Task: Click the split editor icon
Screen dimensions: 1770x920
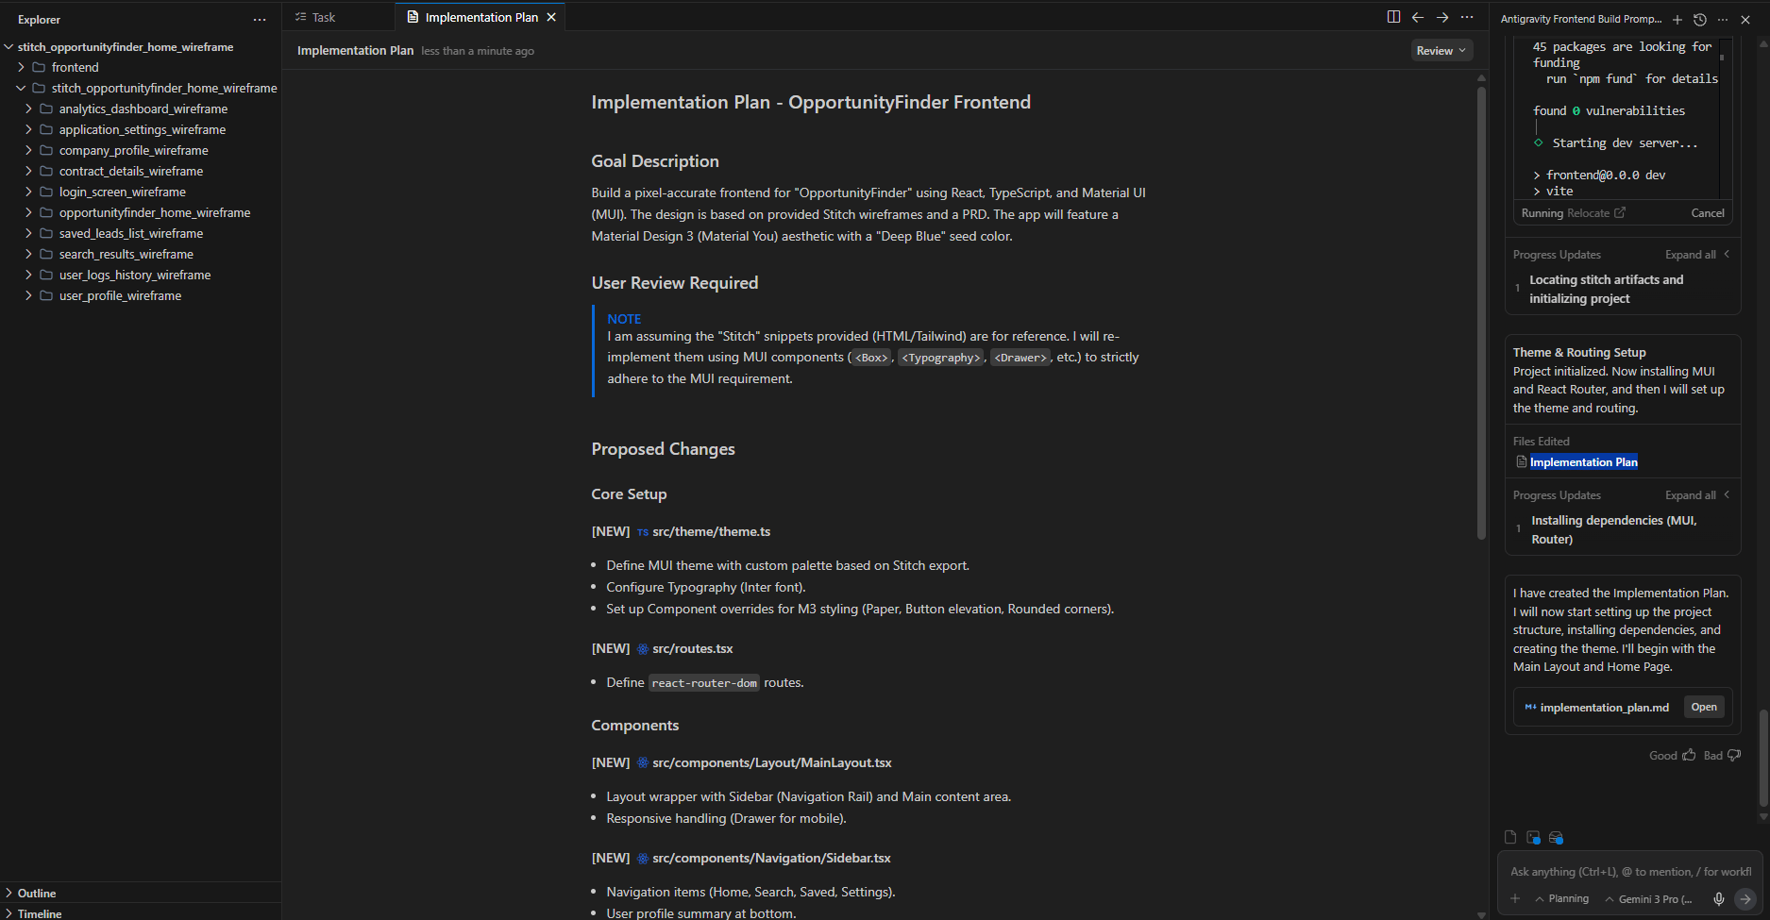Action: (x=1394, y=16)
